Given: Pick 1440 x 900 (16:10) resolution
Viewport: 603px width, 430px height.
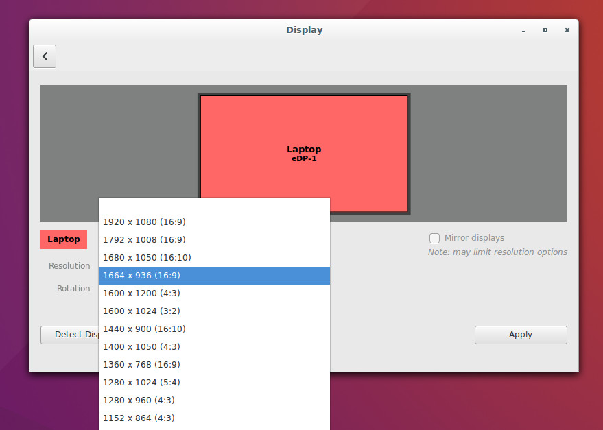Looking at the screenshot, I should pos(214,329).
